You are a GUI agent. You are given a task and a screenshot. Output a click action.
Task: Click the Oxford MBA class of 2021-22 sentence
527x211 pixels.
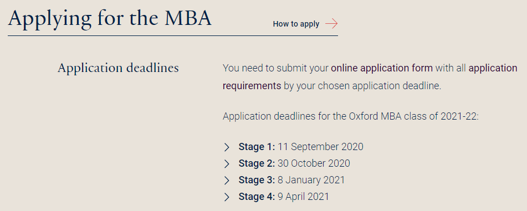pyautogui.click(x=350, y=116)
